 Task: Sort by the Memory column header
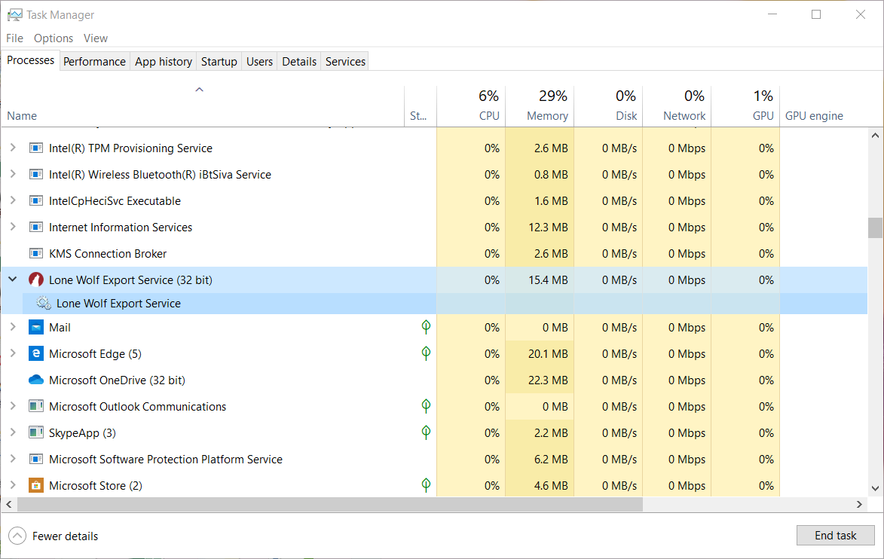(x=540, y=106)
